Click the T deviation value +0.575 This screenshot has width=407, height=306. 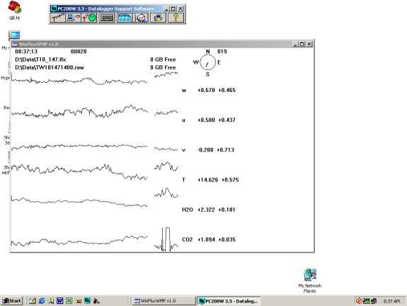point(230,180)
